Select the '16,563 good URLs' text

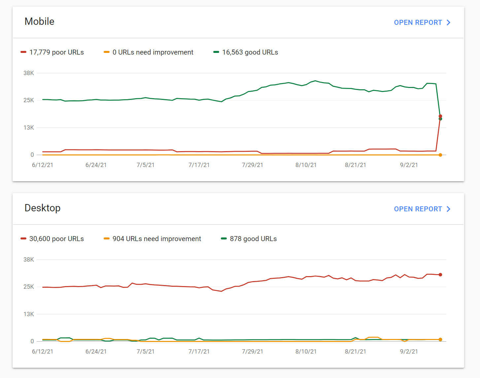tap(250, 52)
